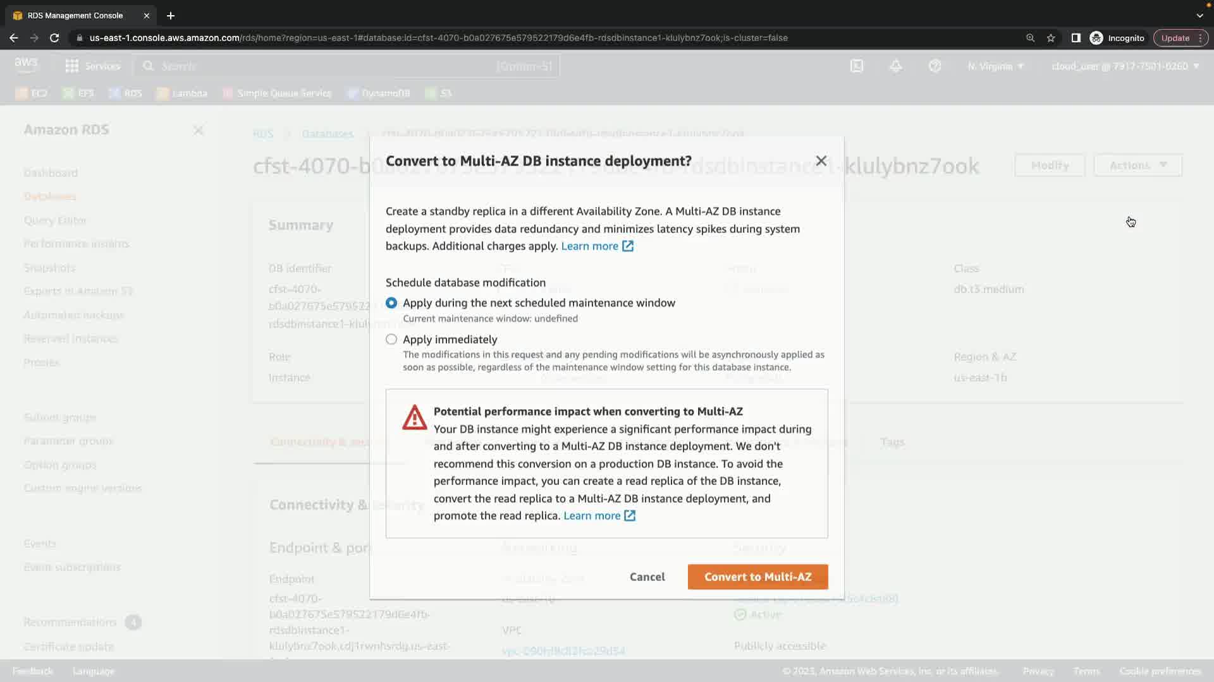
Task: Bookmark page with star icon
Action: pos(1051,38)
